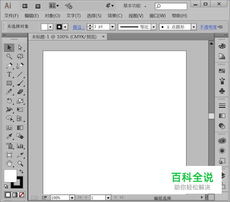
Task: Select the Symbol Sprayer tool
Action: click(x=9, y=146)
